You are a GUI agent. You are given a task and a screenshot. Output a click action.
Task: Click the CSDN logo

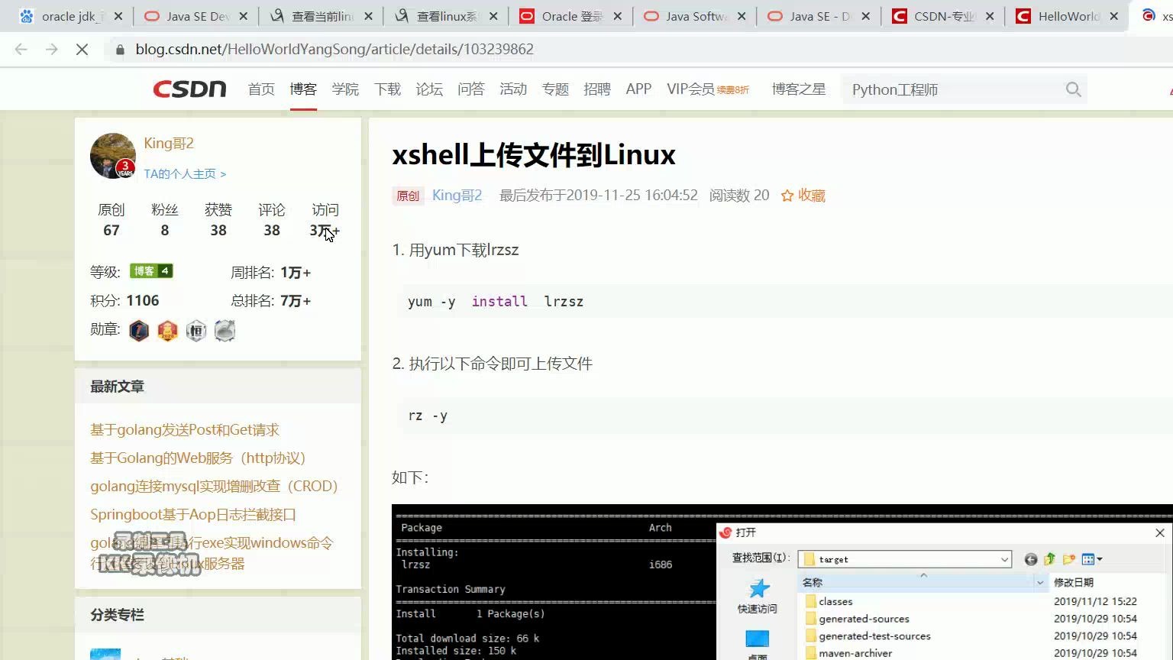pos(189,89)
